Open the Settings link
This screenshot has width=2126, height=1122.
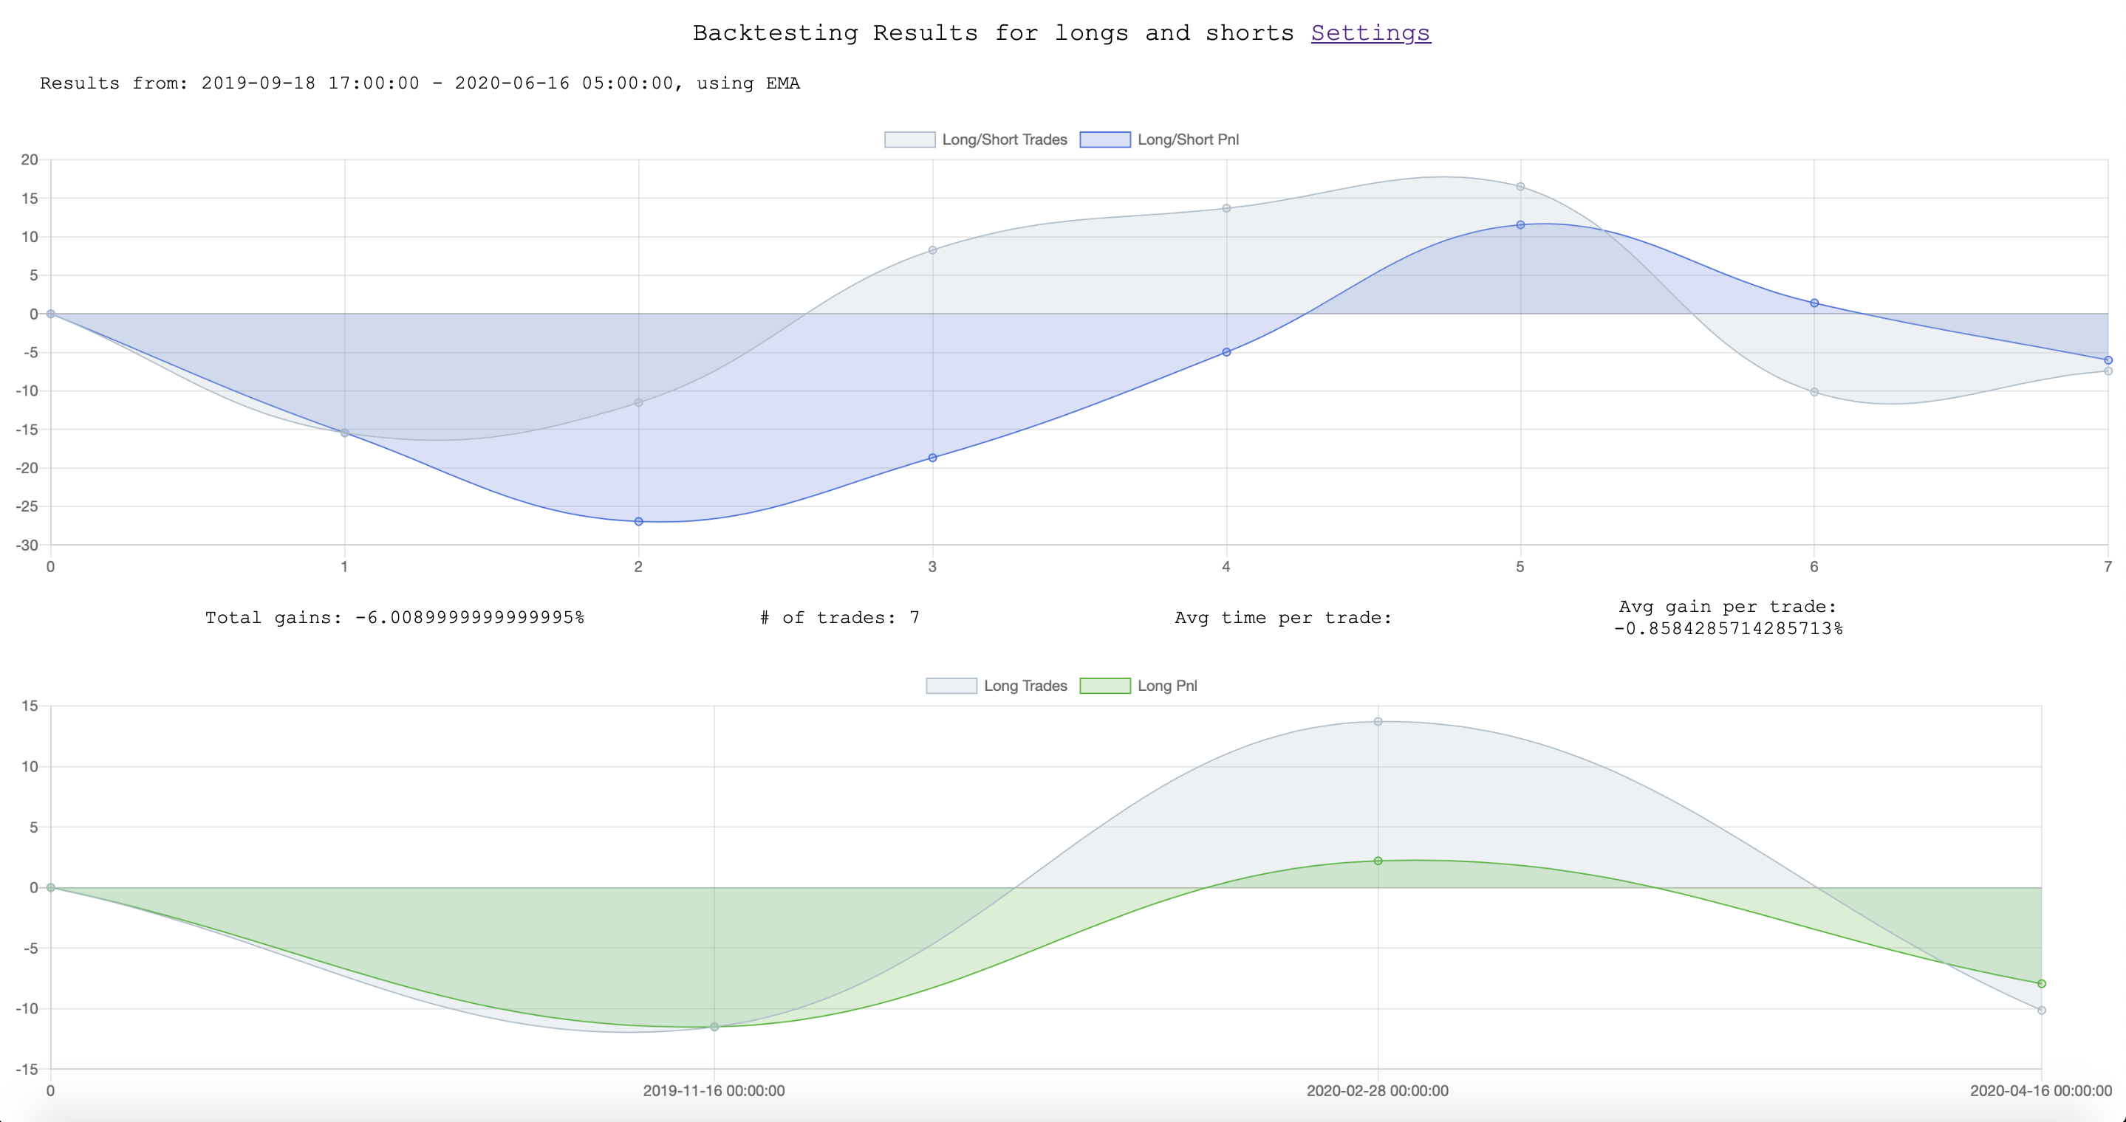tap(1370, 33)
